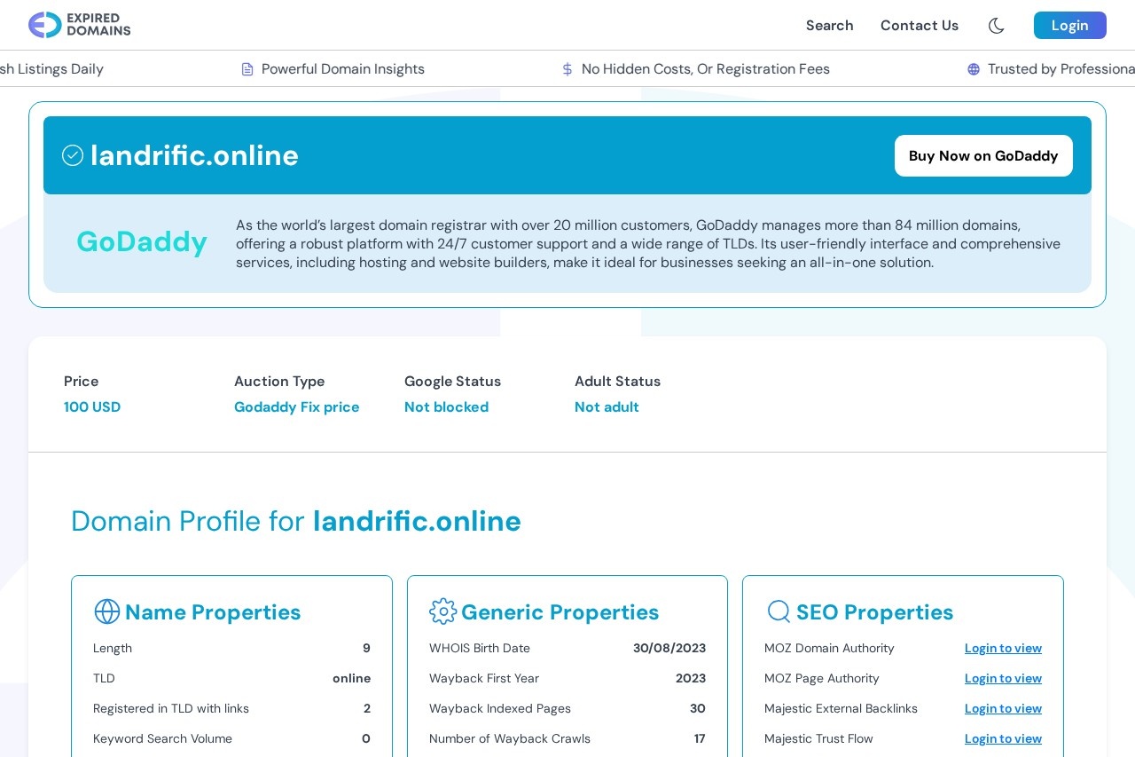Open the Contact Us page

(x=919, y=26)
